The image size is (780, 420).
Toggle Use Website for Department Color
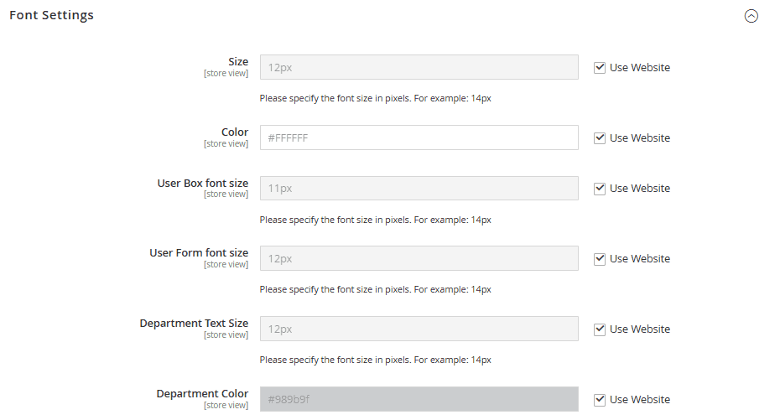coord(600,400)
